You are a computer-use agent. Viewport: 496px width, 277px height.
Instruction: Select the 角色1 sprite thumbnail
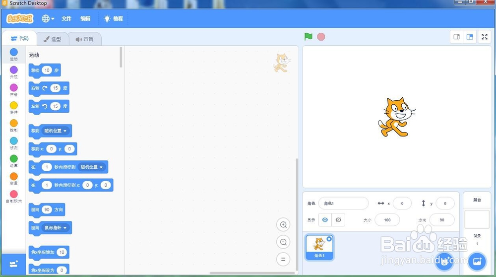319,247
